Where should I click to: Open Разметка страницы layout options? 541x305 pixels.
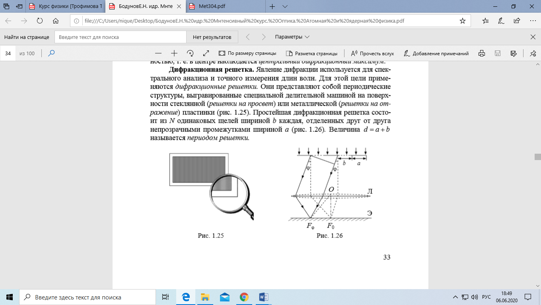pyautogui.click(x=311, y=53)
